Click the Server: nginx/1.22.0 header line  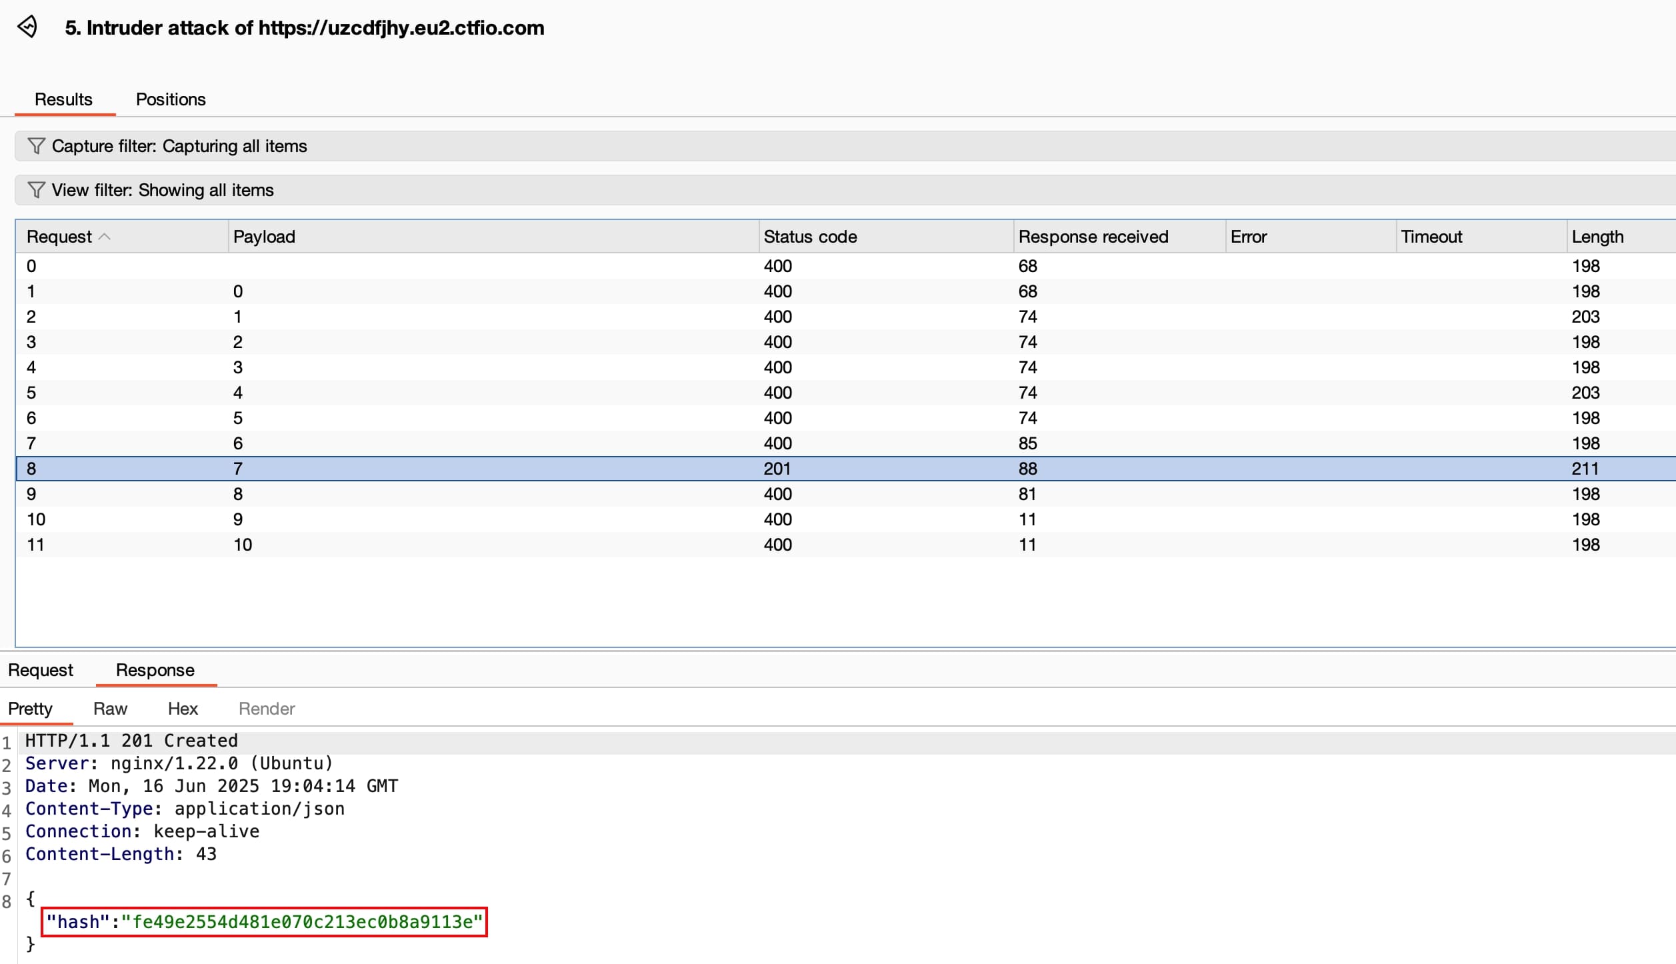179,763
